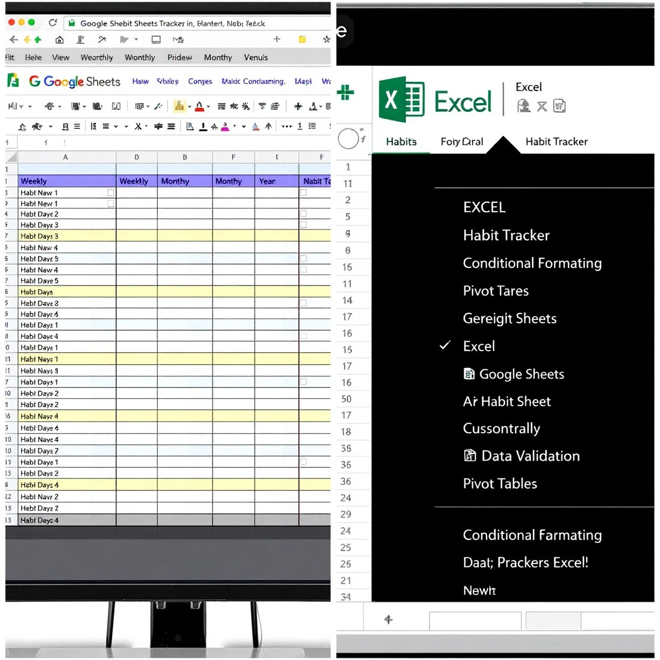
Task: Switch to the Habit Tracker tab in Excel
Action: point(556,141)
